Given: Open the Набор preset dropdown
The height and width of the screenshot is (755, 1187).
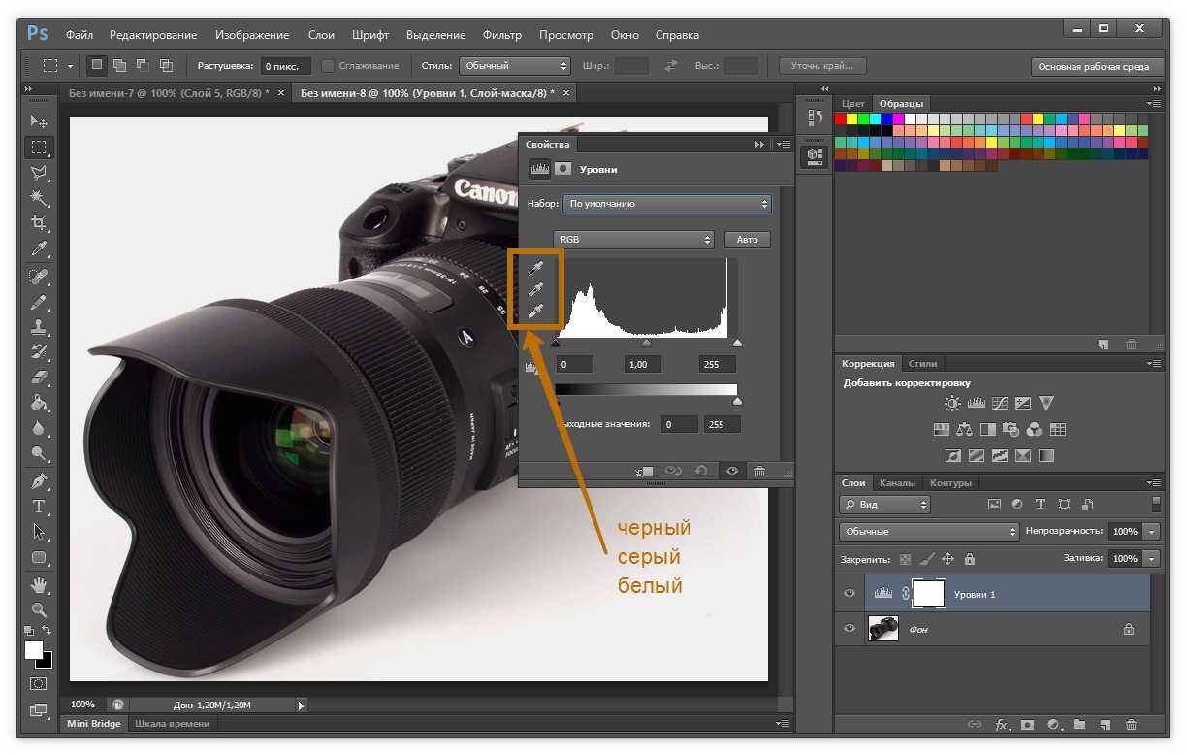Looking at the screenshot, I should click(x=666, y=204).
